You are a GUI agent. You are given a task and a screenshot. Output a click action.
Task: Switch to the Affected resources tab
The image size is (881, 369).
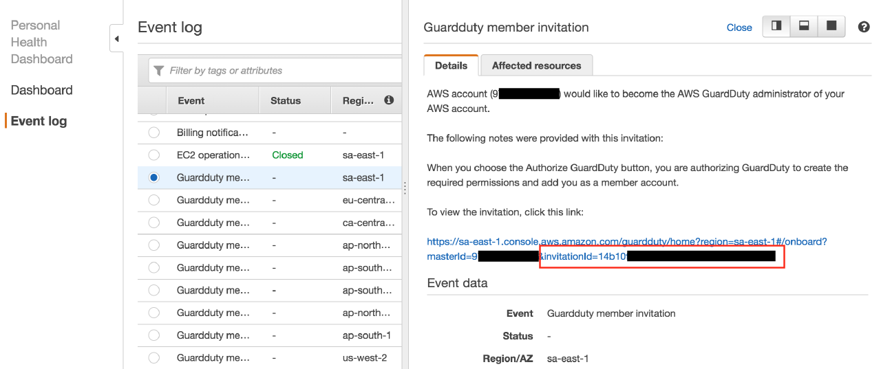point(537,66)
